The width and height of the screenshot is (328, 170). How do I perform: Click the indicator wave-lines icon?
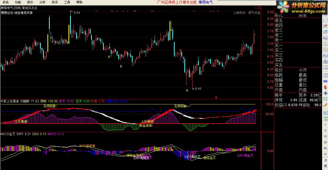coord(325,76)
